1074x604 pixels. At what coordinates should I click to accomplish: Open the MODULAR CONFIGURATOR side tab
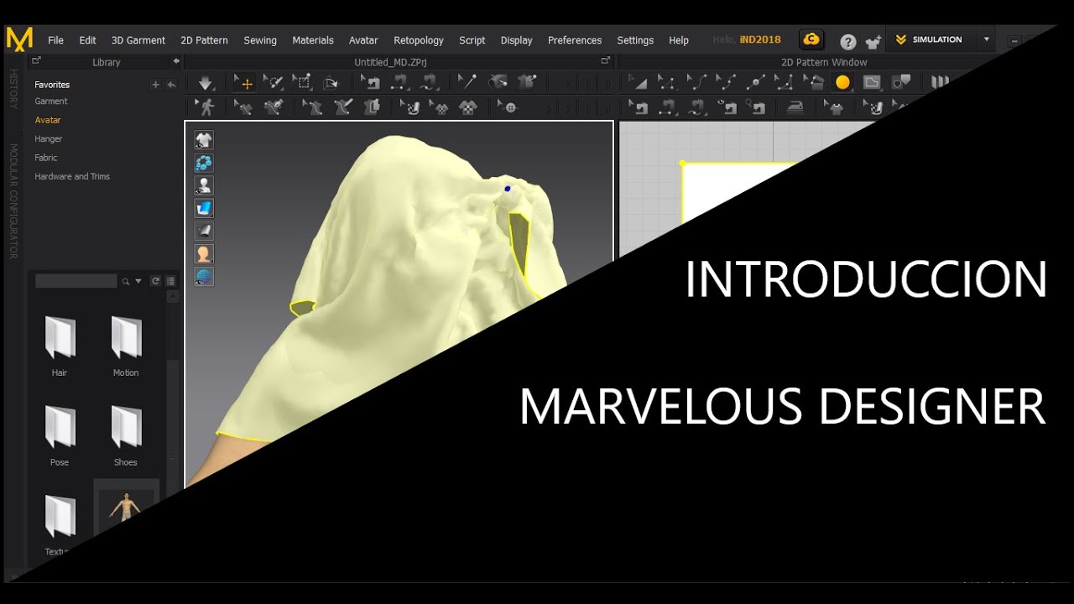click(x=13, y=201)
